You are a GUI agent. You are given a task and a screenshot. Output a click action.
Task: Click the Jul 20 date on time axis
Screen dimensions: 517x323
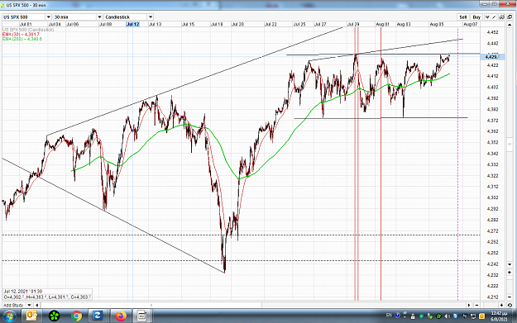(x=237, y=24)
